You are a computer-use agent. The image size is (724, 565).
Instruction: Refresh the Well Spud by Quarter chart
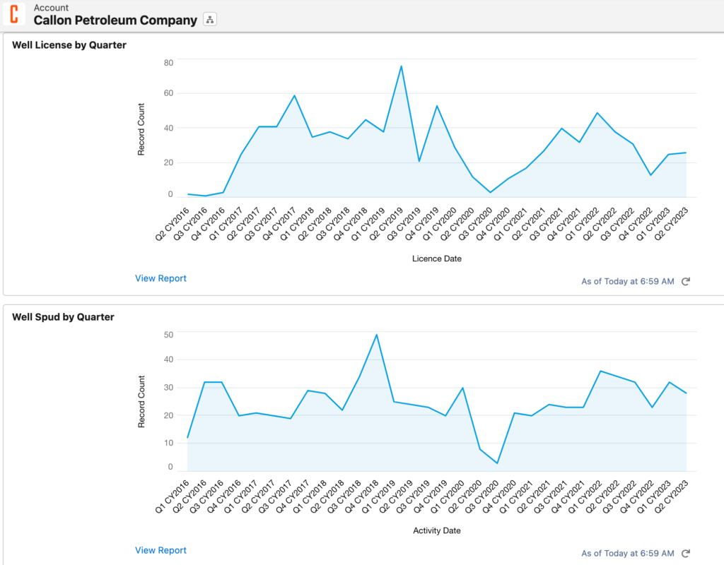[x=685, y=553]
